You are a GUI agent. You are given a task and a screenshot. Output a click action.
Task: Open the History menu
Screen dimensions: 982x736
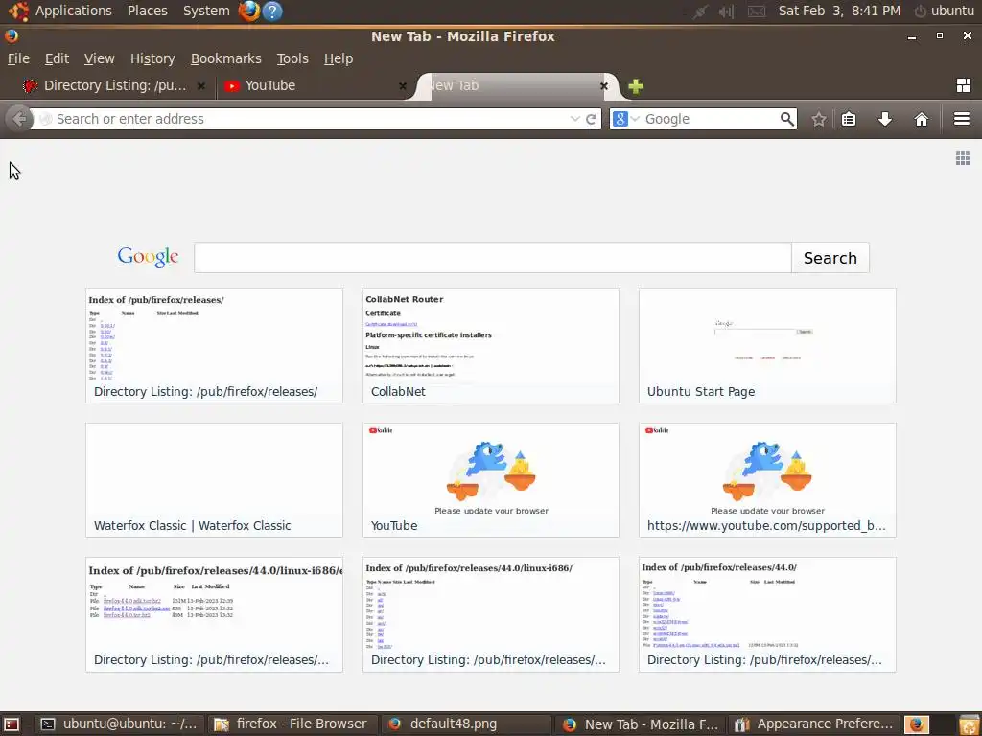click(x=152, y=58)
